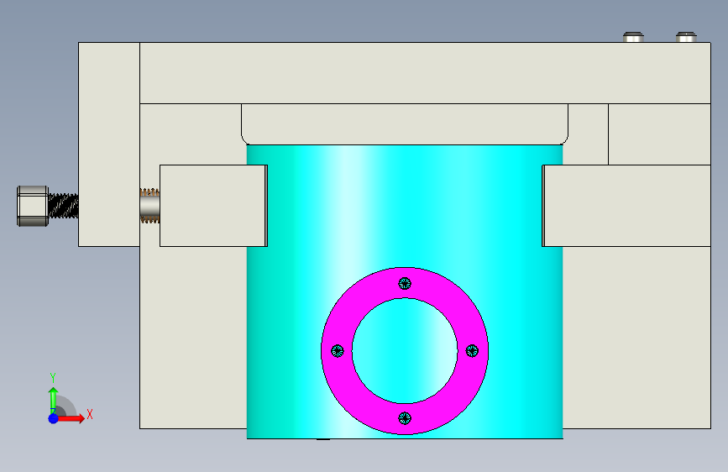
Task: Click the circular bore inside the magenta ring
Action: (405, 351)
